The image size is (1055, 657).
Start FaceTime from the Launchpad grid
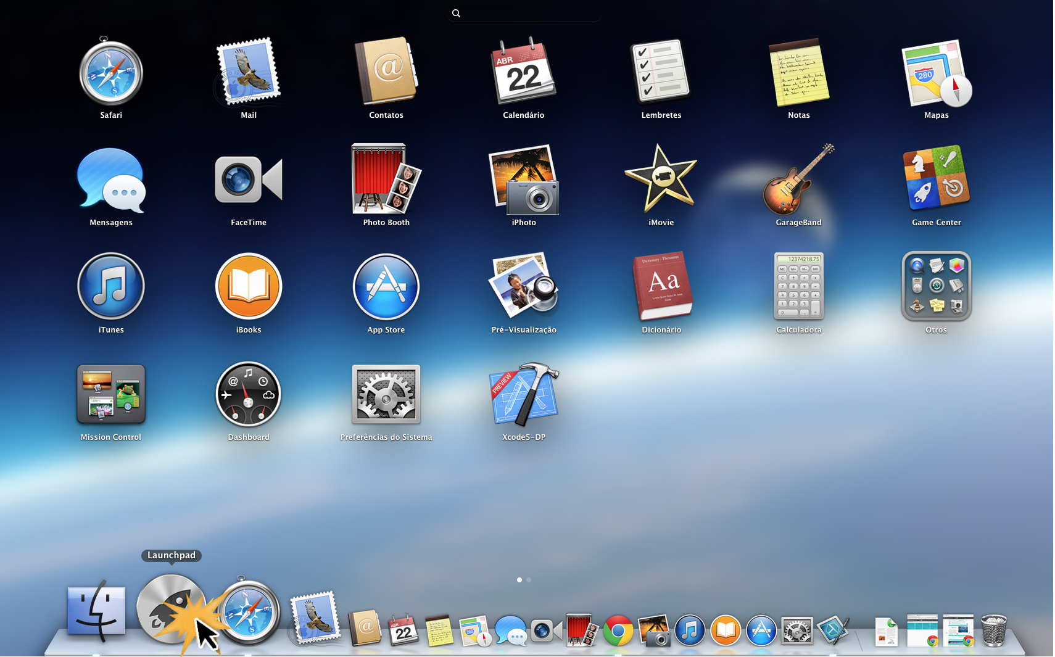coord(249,180)
